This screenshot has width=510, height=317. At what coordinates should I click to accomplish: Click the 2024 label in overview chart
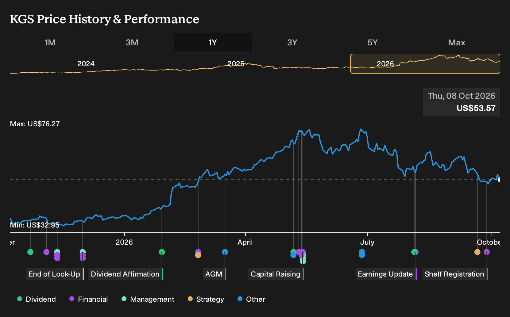tap(86, 64)
